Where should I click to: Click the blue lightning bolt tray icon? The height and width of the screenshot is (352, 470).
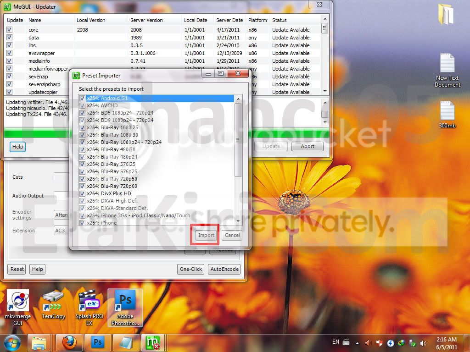coord(390,343)
